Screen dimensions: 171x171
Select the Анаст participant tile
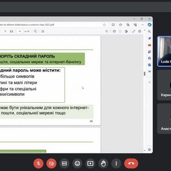click(164, 119)
